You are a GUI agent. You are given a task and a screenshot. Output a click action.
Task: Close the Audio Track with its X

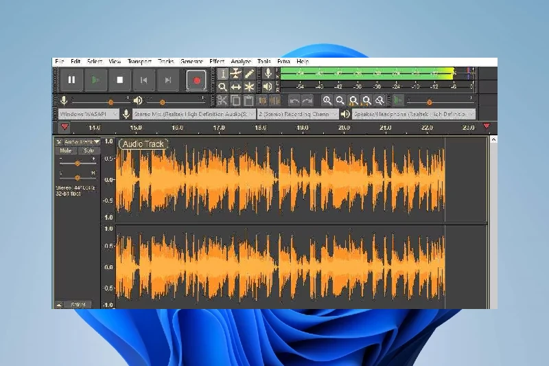[x=59, y=142]
